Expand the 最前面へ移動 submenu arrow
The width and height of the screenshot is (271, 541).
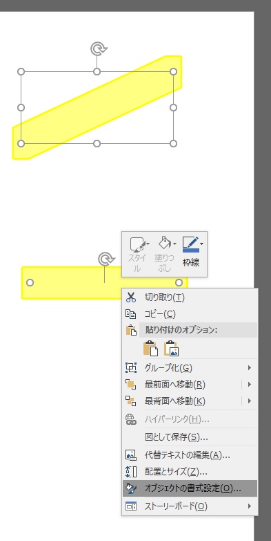tap(250, 384)
